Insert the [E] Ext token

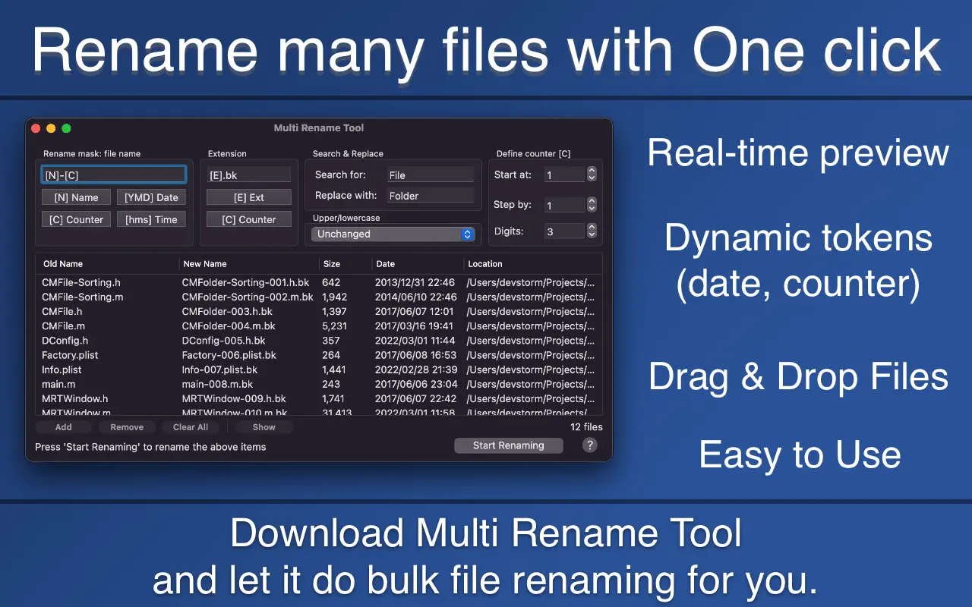(x=249, y=197)
